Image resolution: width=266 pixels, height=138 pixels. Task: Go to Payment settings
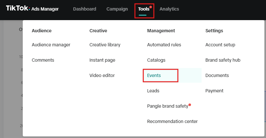(214, 91)
